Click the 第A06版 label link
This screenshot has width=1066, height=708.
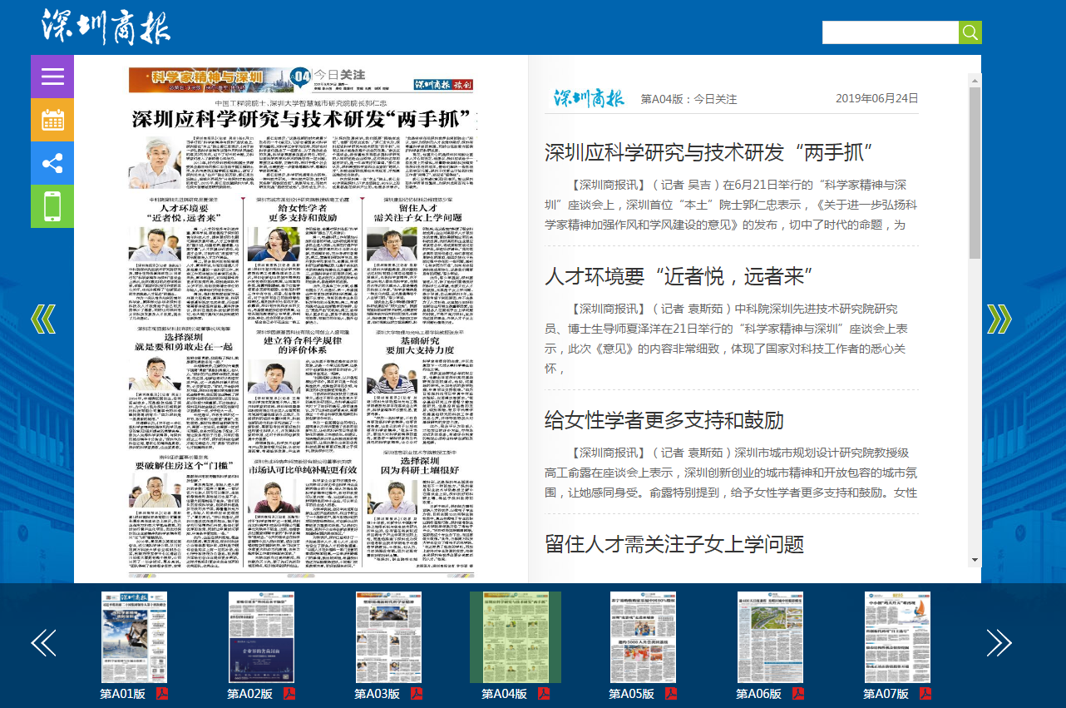(759, 694)
